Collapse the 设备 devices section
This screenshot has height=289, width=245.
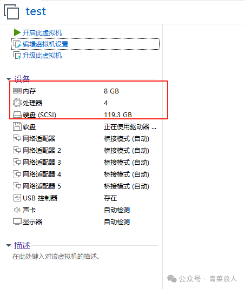9,79
